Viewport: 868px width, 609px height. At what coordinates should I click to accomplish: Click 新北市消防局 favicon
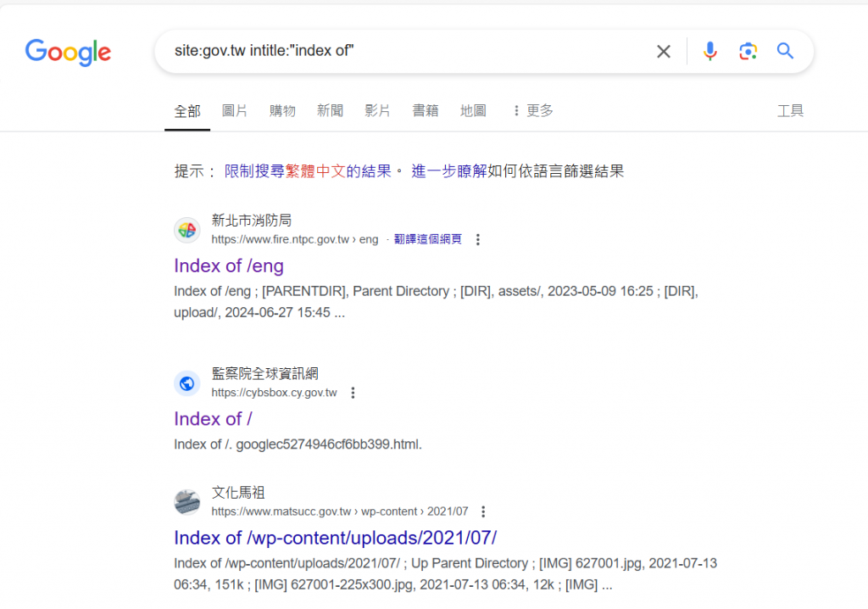coord(187,230)
